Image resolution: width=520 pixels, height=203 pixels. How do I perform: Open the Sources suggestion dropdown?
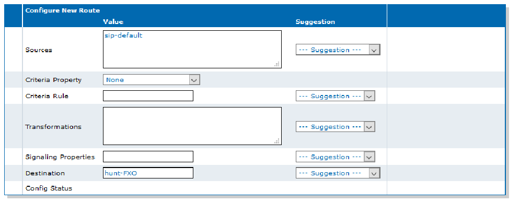click(x=338, y=50)
